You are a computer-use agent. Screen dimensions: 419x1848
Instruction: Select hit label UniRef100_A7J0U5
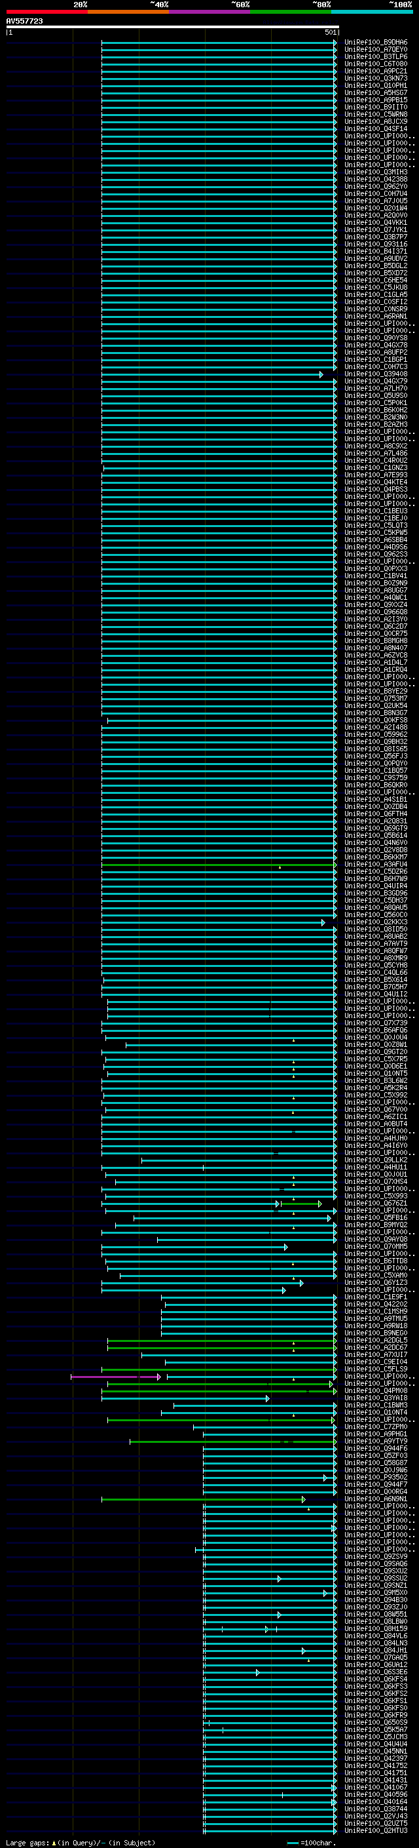tap(376, 201)
